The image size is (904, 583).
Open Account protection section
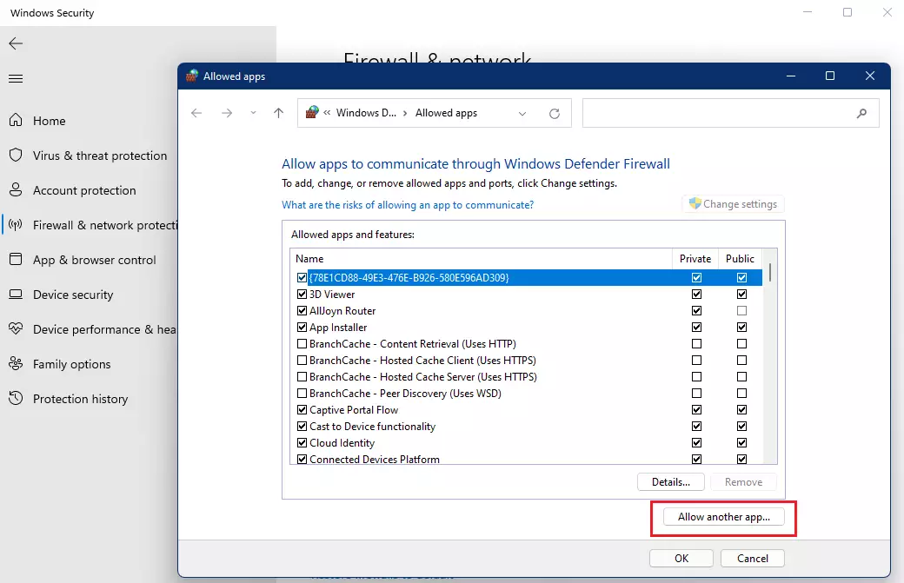(84, 190)
